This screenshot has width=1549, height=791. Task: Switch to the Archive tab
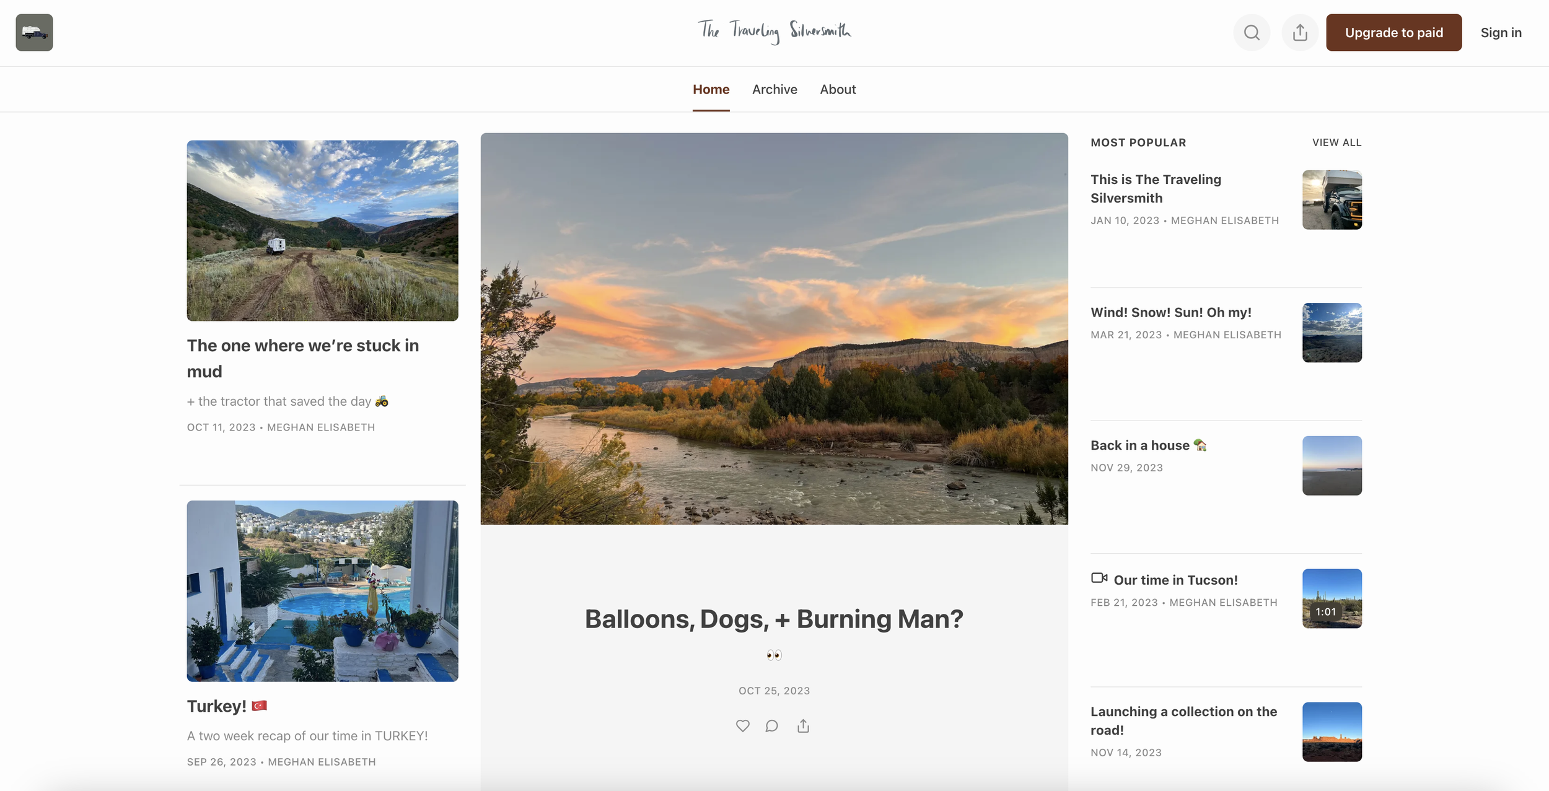click(774, 89)
